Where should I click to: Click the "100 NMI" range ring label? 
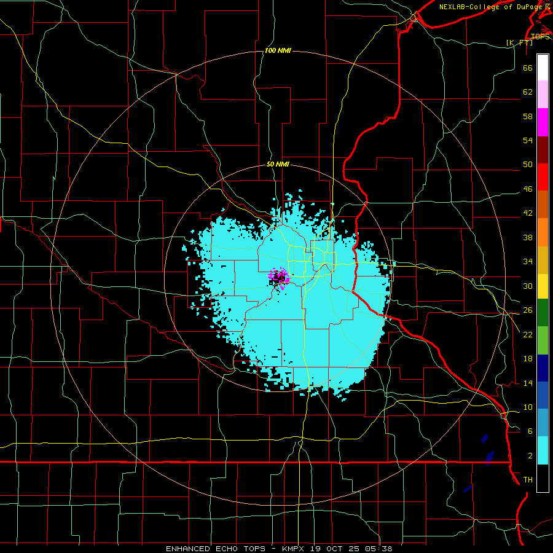click(x=278, y=50)
